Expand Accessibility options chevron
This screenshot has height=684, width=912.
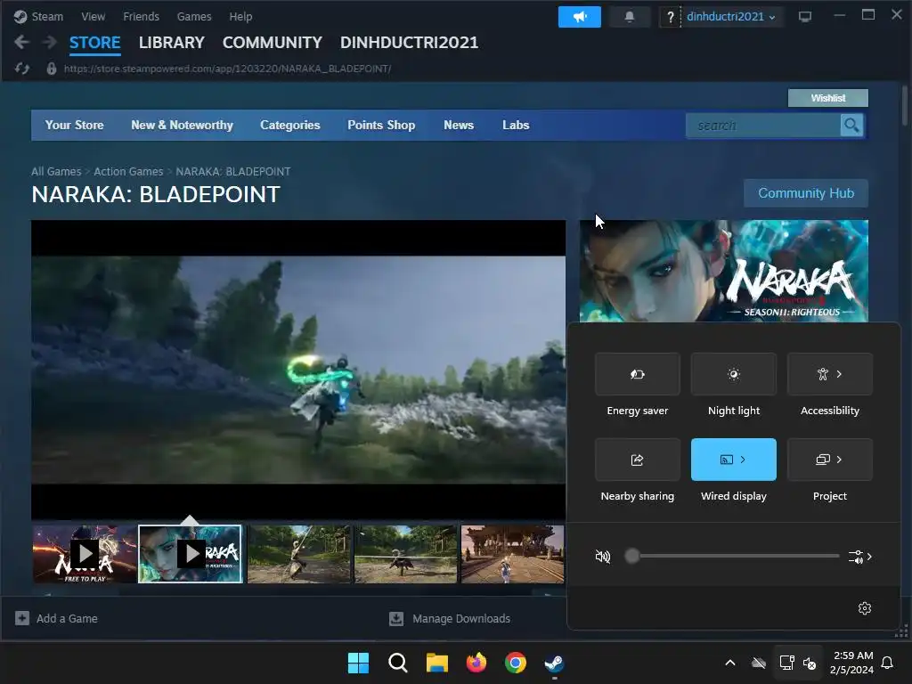(839, 374)
